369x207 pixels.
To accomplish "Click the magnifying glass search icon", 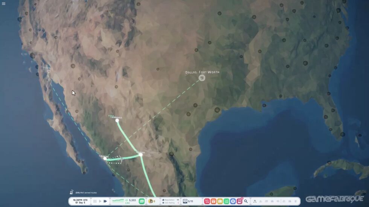I will [x=246, y=201].
